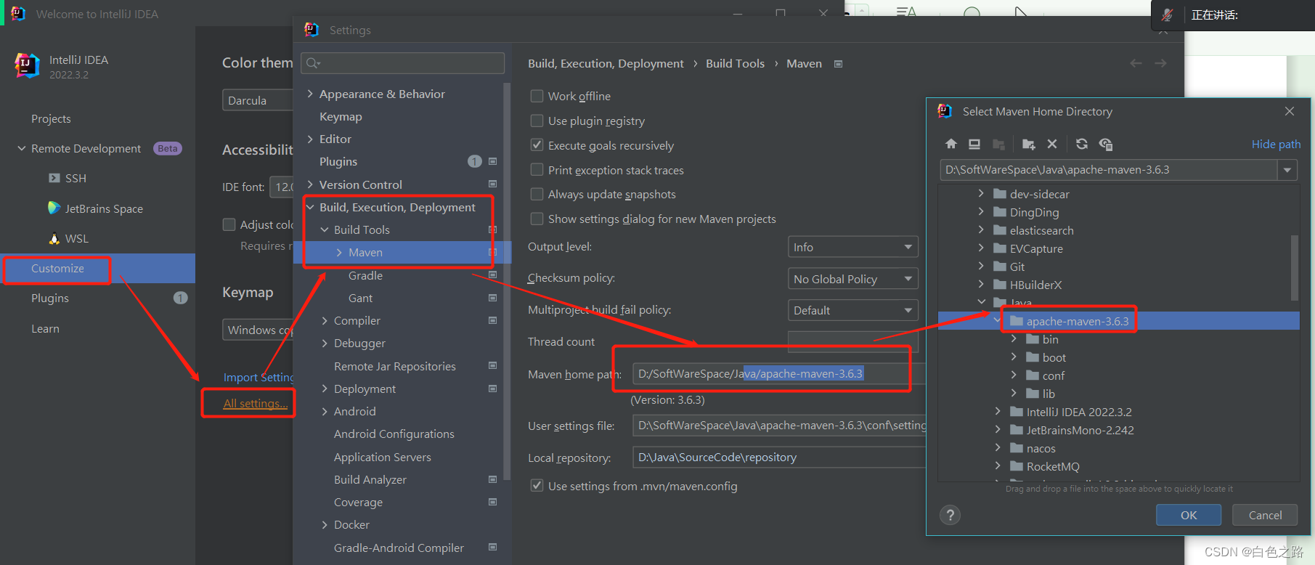Expand the Editor settings node
This screenshot has width=1315, height=565.
pyautogui.click(x=310, y=139)
